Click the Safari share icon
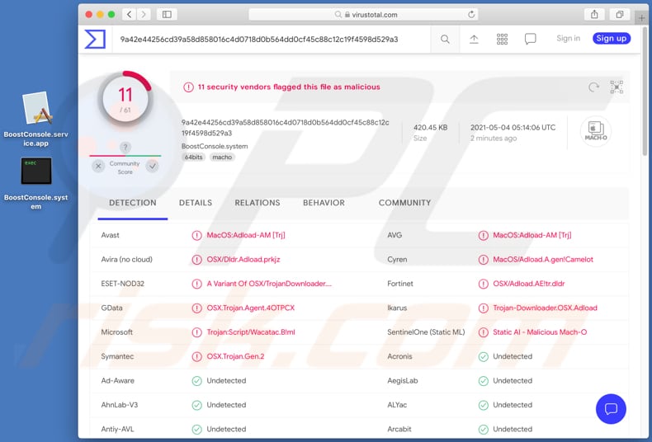652x442 pixels. click(x=594, y=15)
